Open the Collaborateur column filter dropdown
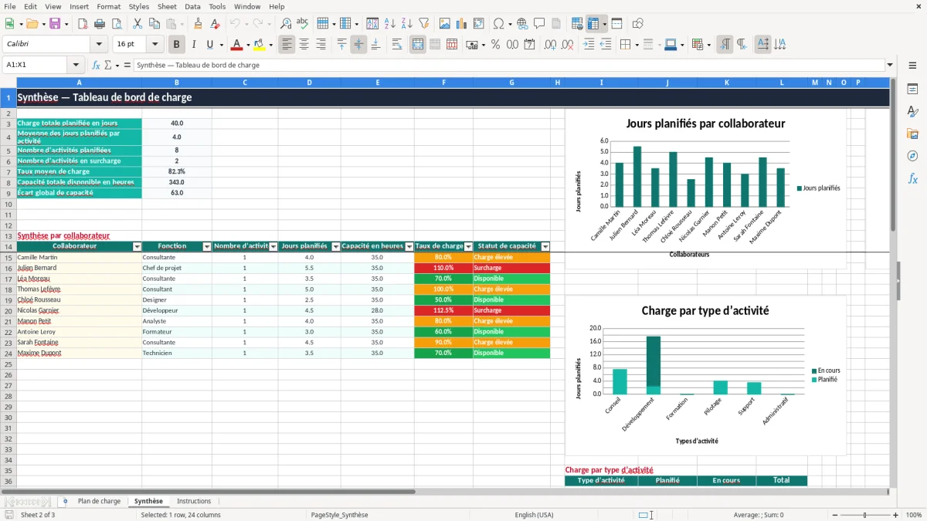The width and height of the screenshot is (927, 521). 138,247
